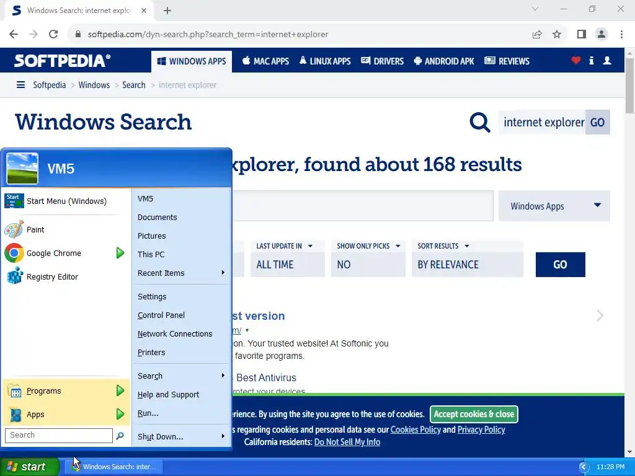
Task: Click the user account icon in Softpedia header
Action: (607, 60)
